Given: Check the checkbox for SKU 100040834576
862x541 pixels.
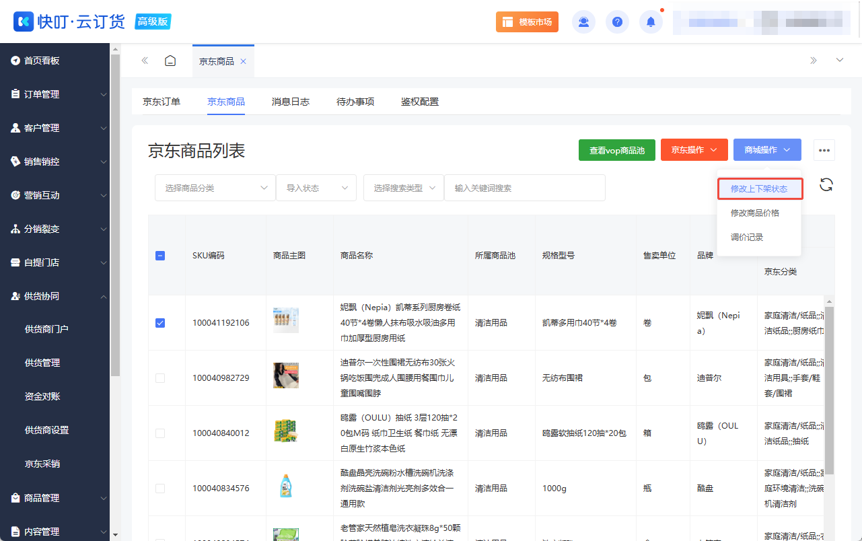Looking at the screenshot, I should [160, 489].
